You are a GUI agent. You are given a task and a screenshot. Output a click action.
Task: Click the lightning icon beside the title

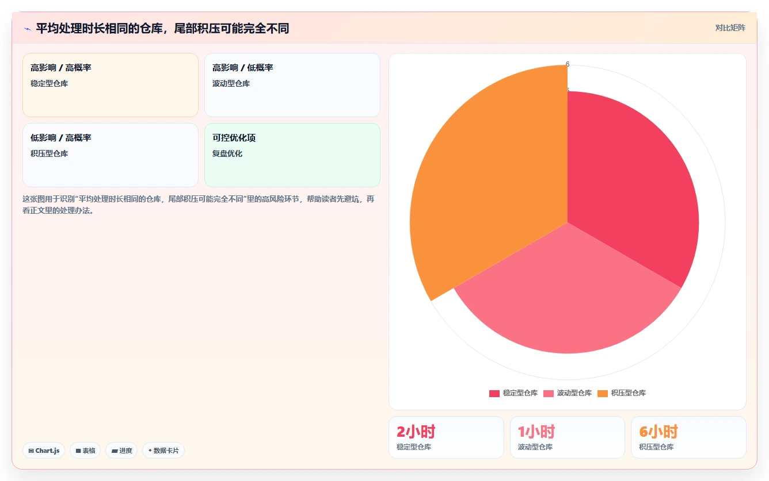pyautogui.click(x=27, y=28)
